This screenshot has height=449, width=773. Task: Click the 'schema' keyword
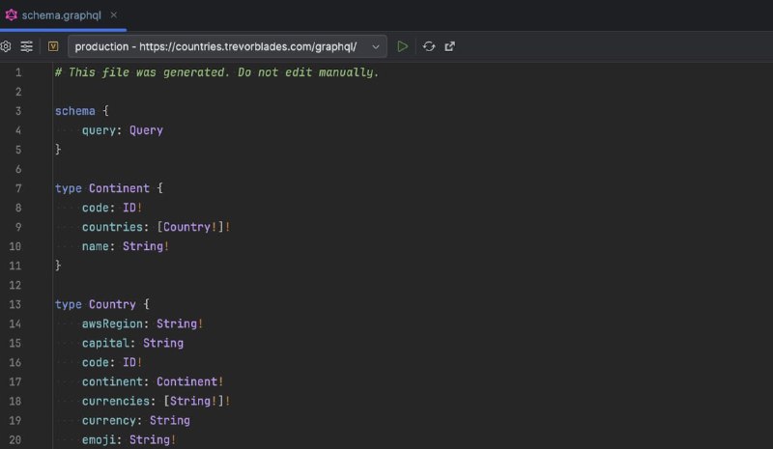click(75, 111)
